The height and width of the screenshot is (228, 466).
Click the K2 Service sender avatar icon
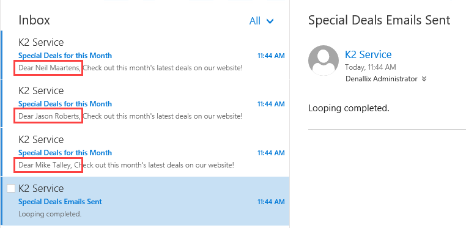click(324, 61)
